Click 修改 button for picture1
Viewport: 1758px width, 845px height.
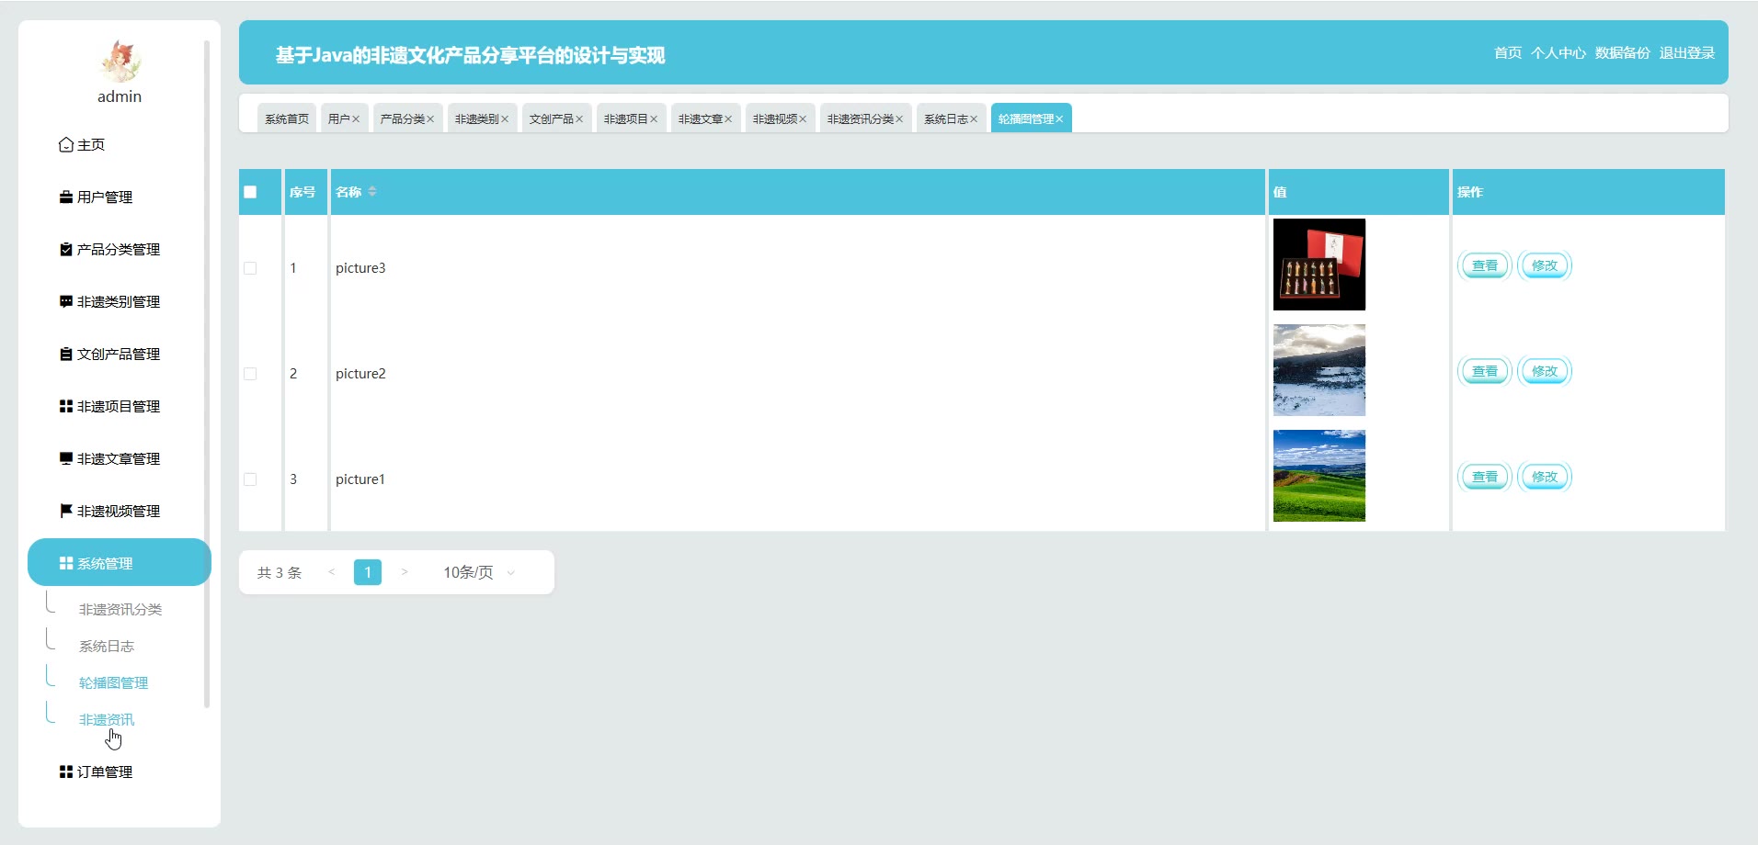[1545, 477]
